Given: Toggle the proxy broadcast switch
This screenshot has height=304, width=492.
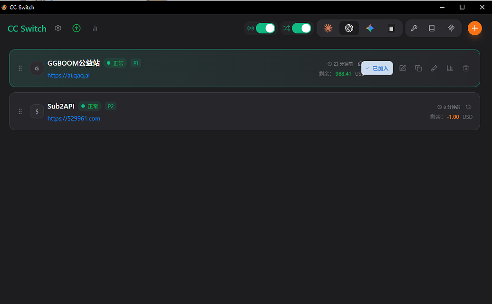Looking at the screenshot, I should pos(265,28).
